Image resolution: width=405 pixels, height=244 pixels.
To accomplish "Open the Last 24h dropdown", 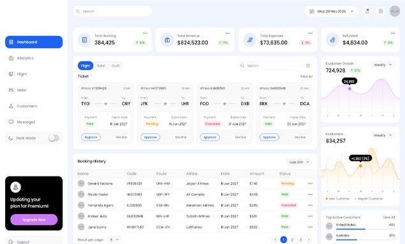I will point(299,162).
